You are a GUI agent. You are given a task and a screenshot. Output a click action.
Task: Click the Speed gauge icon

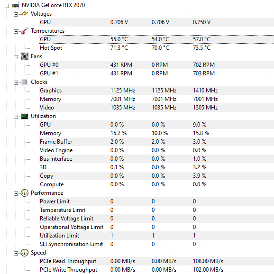coord(25,253)
